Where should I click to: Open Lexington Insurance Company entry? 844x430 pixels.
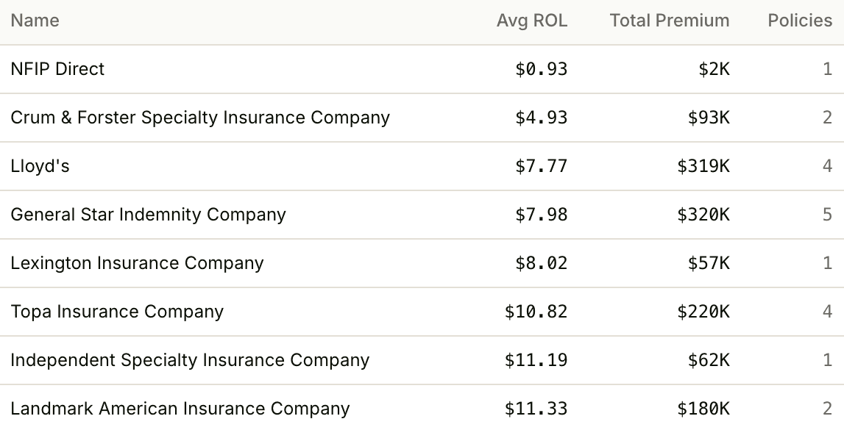(422, 263)
